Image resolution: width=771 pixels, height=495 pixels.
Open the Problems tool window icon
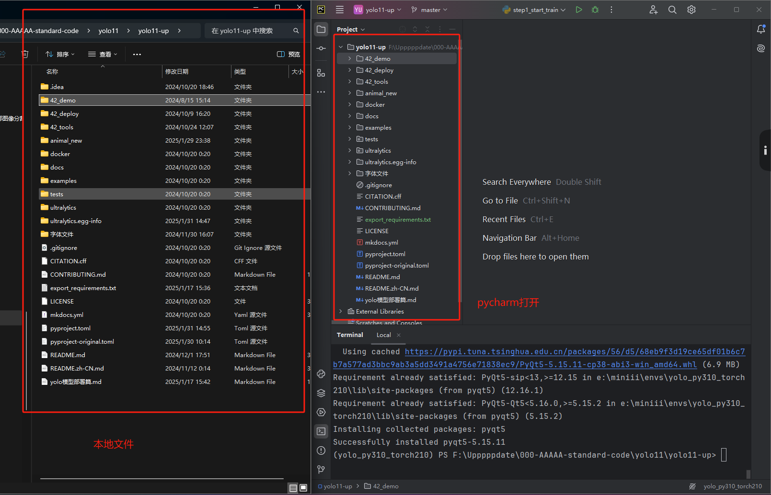[x=321, y=450]
